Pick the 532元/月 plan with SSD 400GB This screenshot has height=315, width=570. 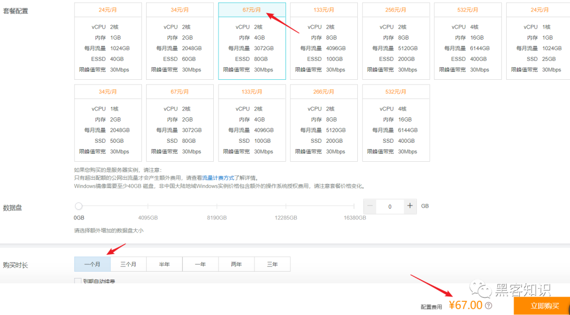click(x=396, y=123)
